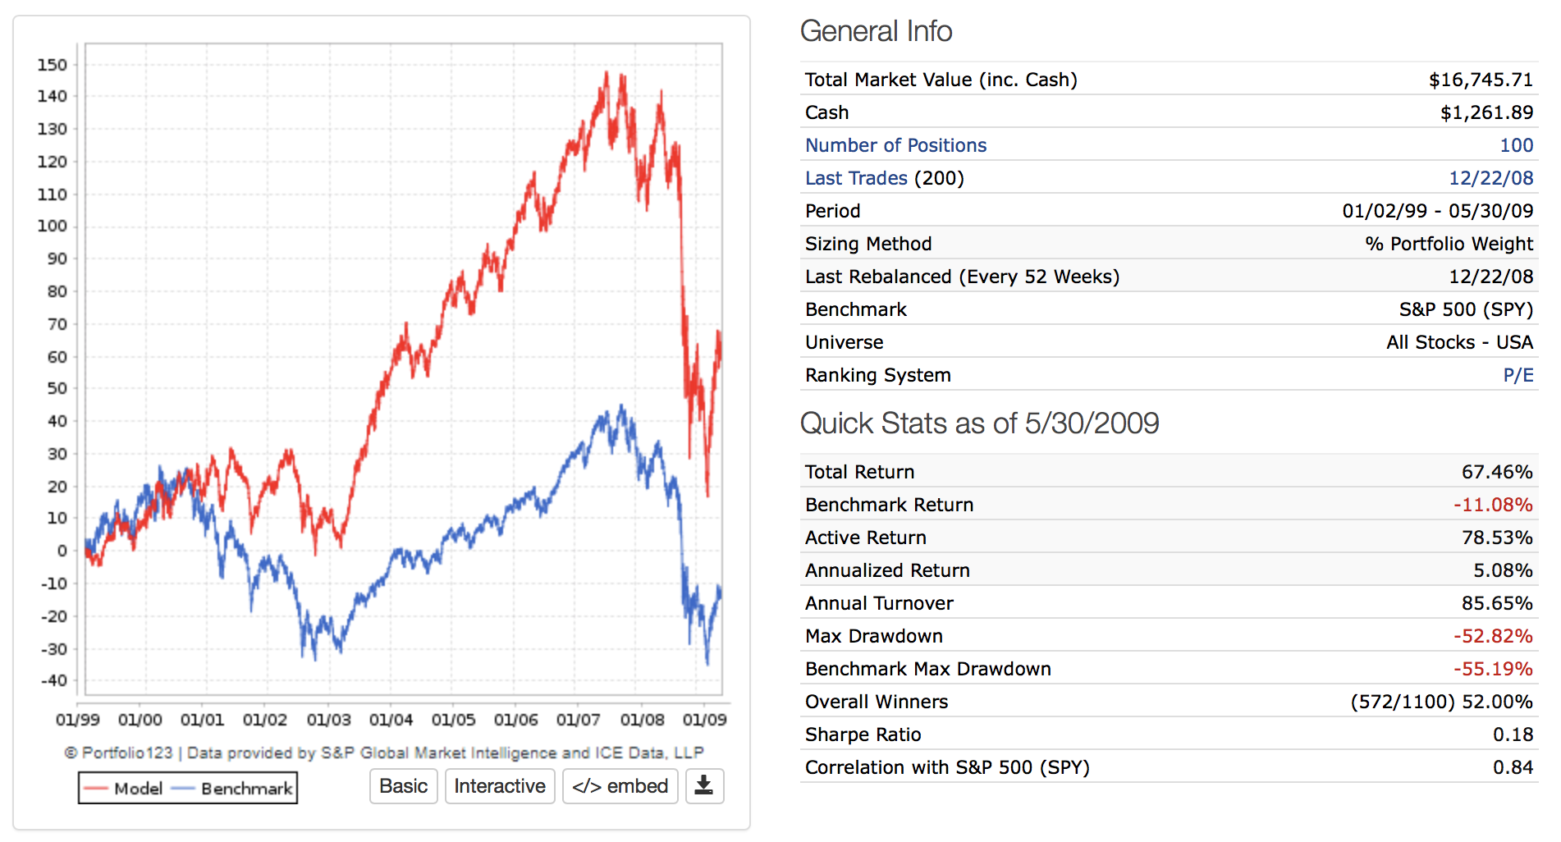Click the download chart icon
The image size is (1561, 842).
pyautogui.click(x=704, y=786)
